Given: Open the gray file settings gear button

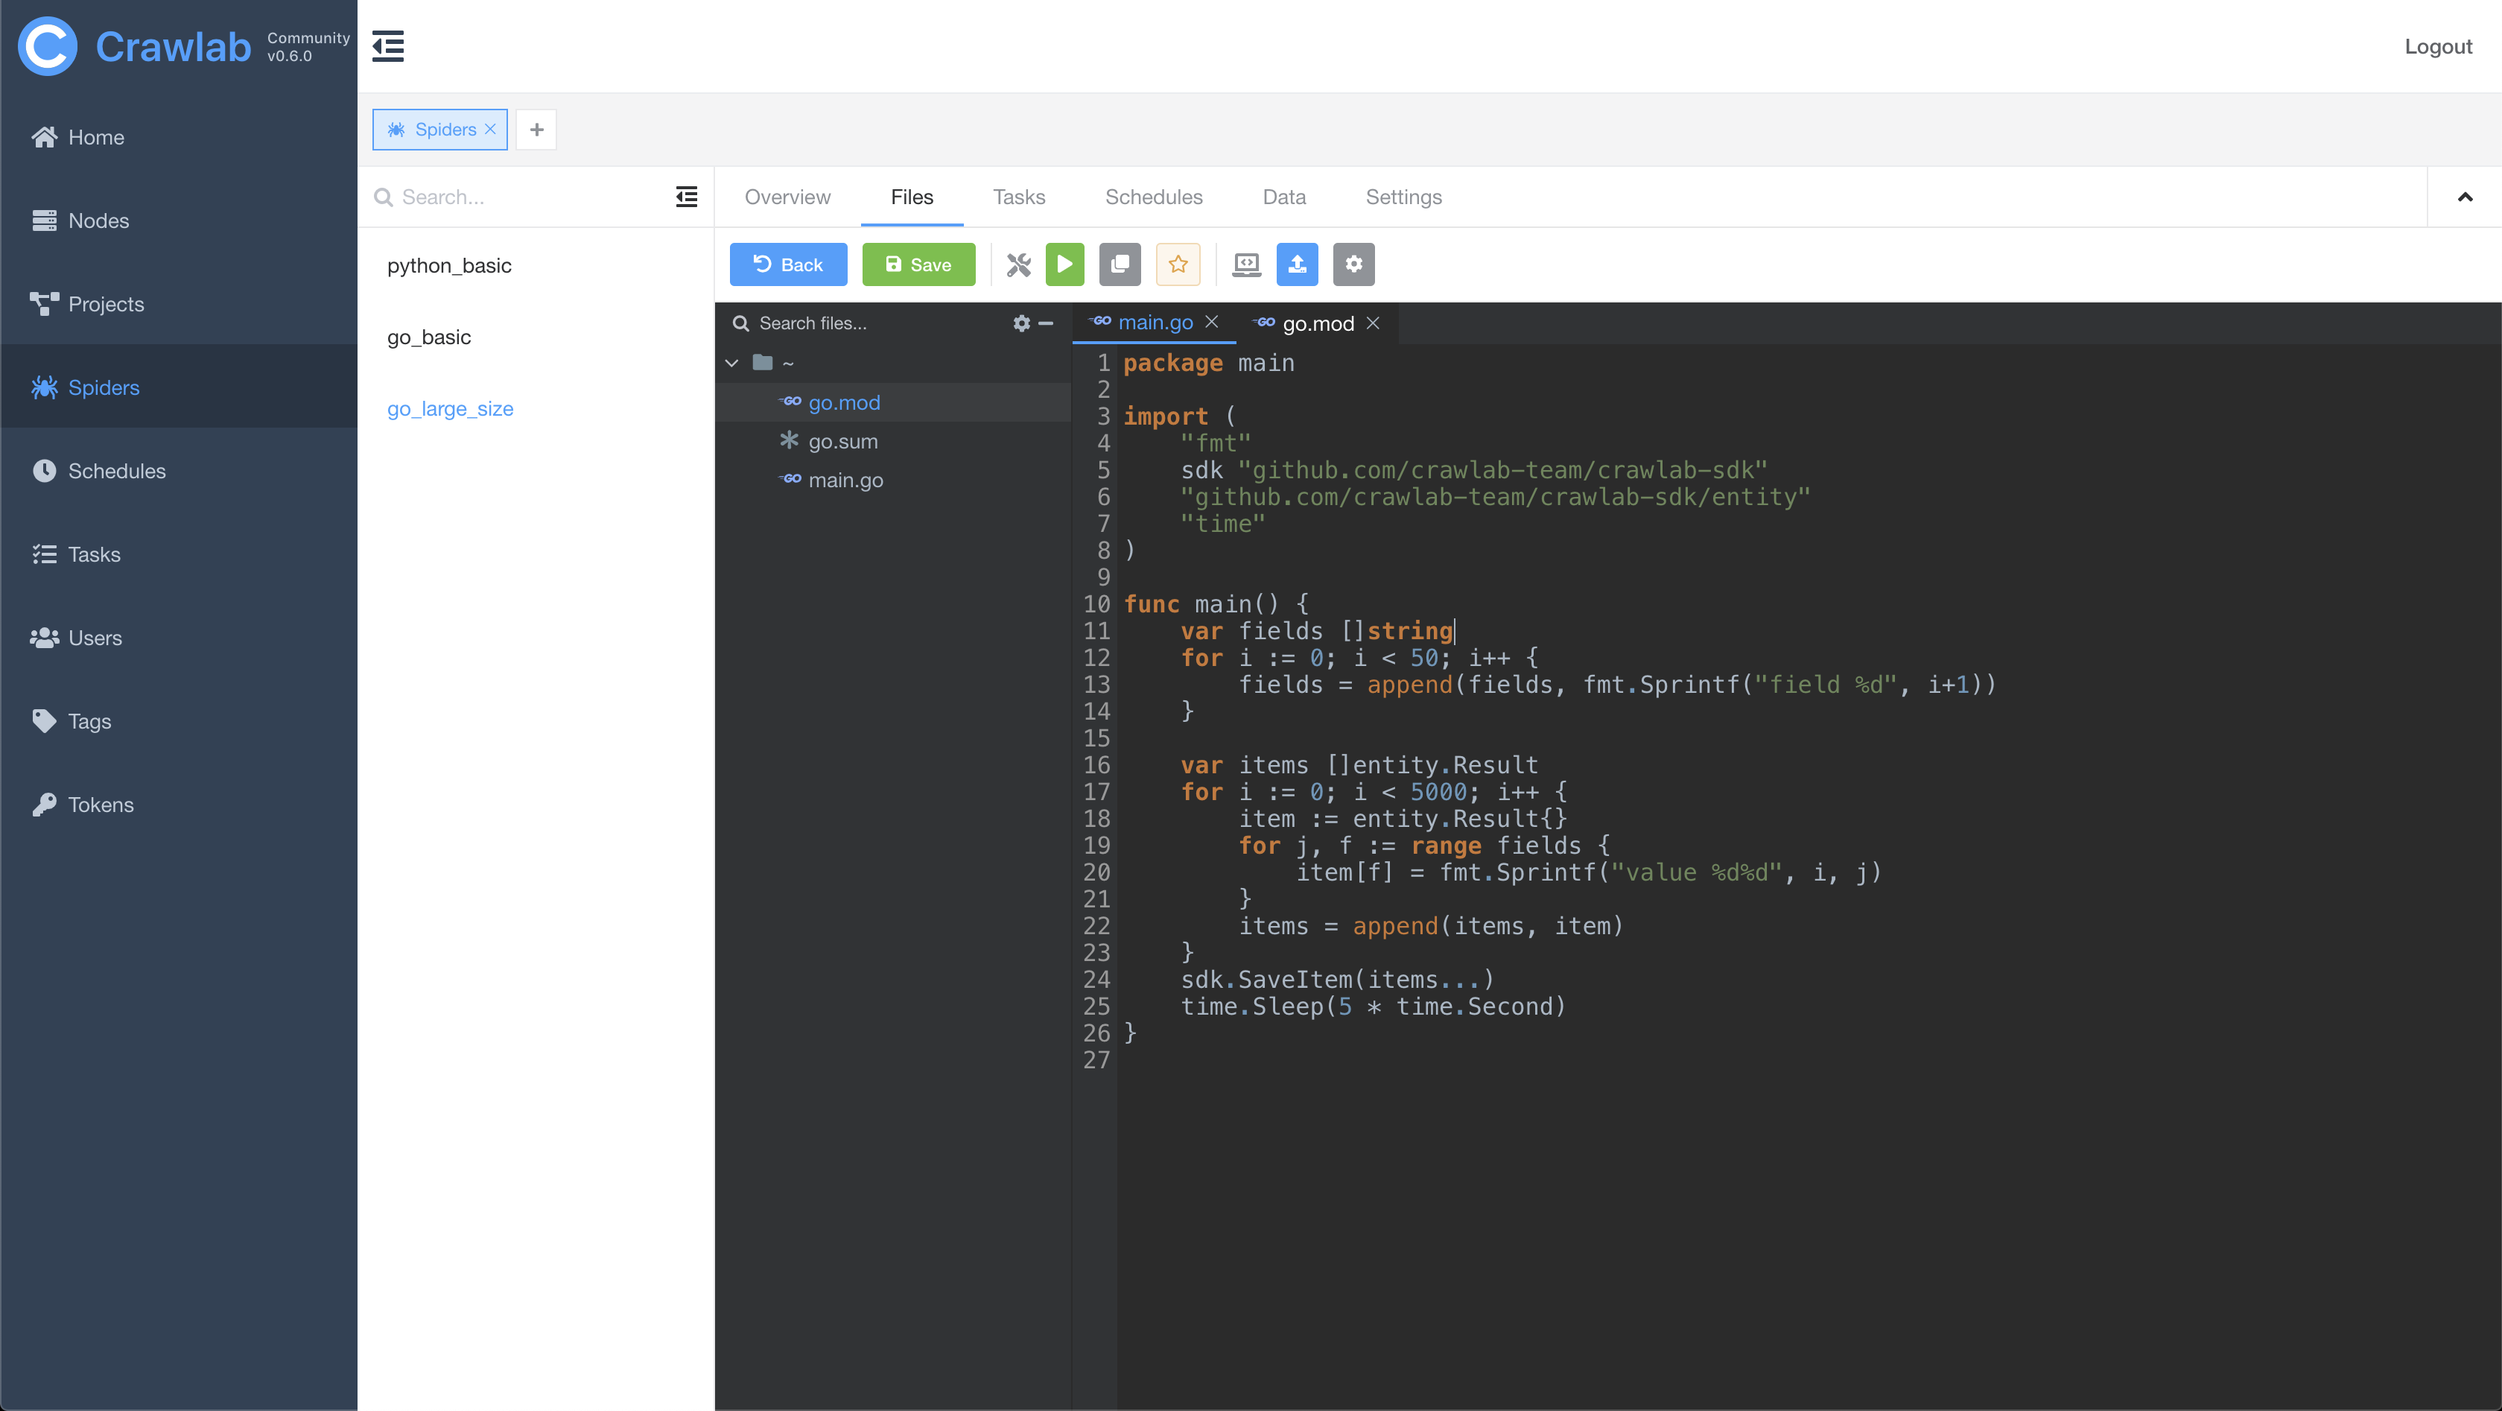Looking at the screenshot, I should pyautogui.click(x=1353, y=264).
